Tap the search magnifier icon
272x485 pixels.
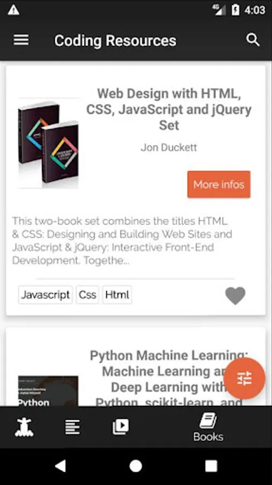tap(253, 40)
